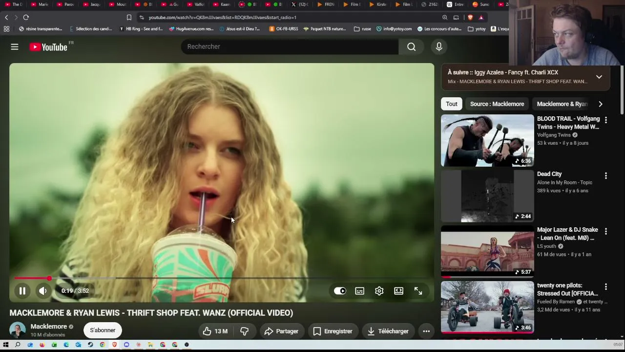This screenshot has width=625, height=352.
Task: Switch to the X (12) browser tab
Action: (300, 4)
